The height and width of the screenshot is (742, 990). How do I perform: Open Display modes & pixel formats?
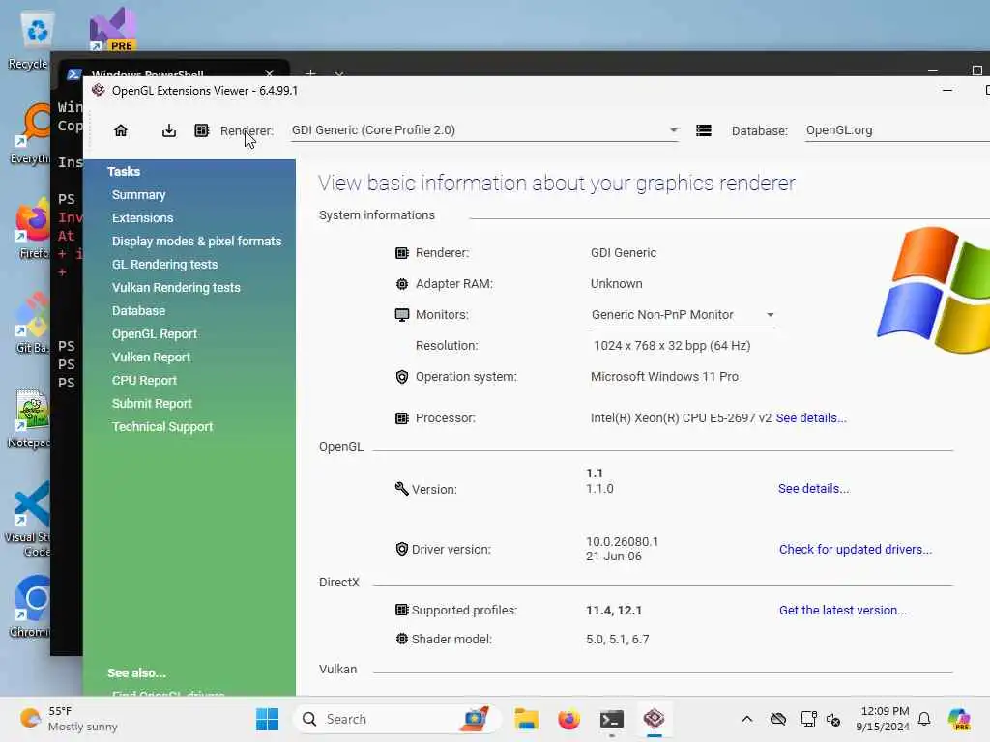[x=196, y=241]
